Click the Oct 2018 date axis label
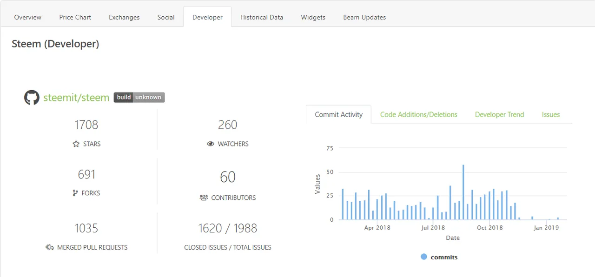The image size is (595, 277). pos(490,228)
